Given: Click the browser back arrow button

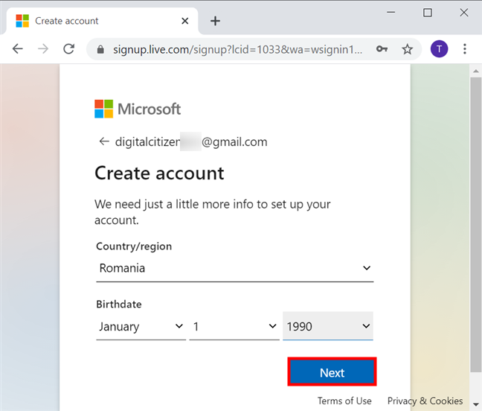Looking at the screenshot, I should [18, 49].
